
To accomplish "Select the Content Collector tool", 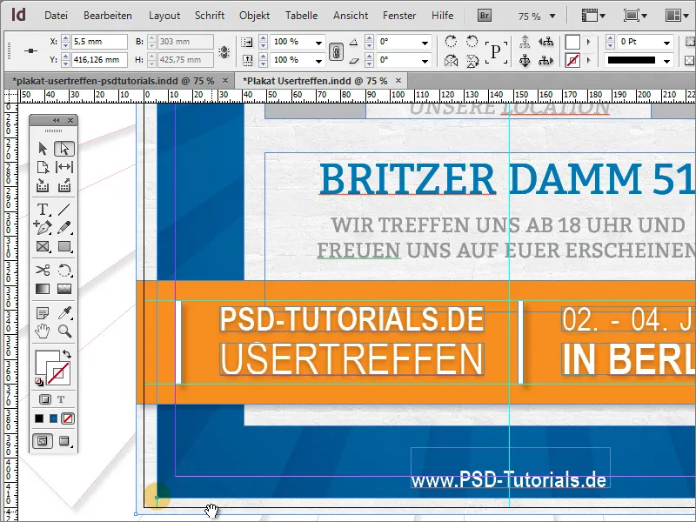I will pos(43,185).
